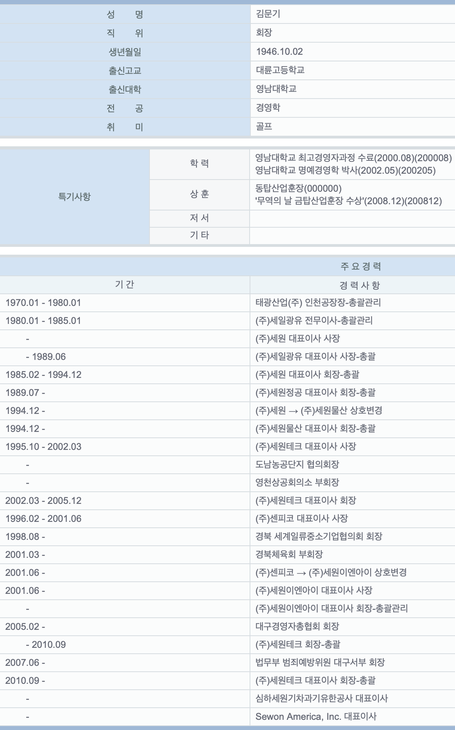Select period 2005.02 -
This screenshot has height=730, width=455.
pyautogui.click(x=25, y=627)
